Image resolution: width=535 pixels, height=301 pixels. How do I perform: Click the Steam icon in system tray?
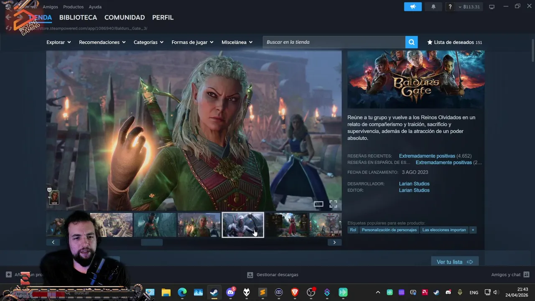coord(436,292)
